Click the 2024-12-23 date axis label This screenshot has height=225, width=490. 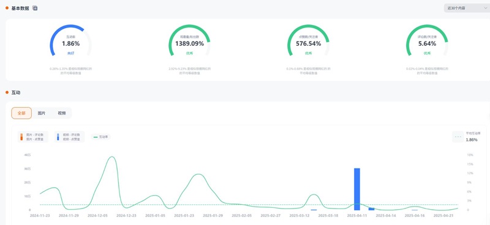[126, 216]
